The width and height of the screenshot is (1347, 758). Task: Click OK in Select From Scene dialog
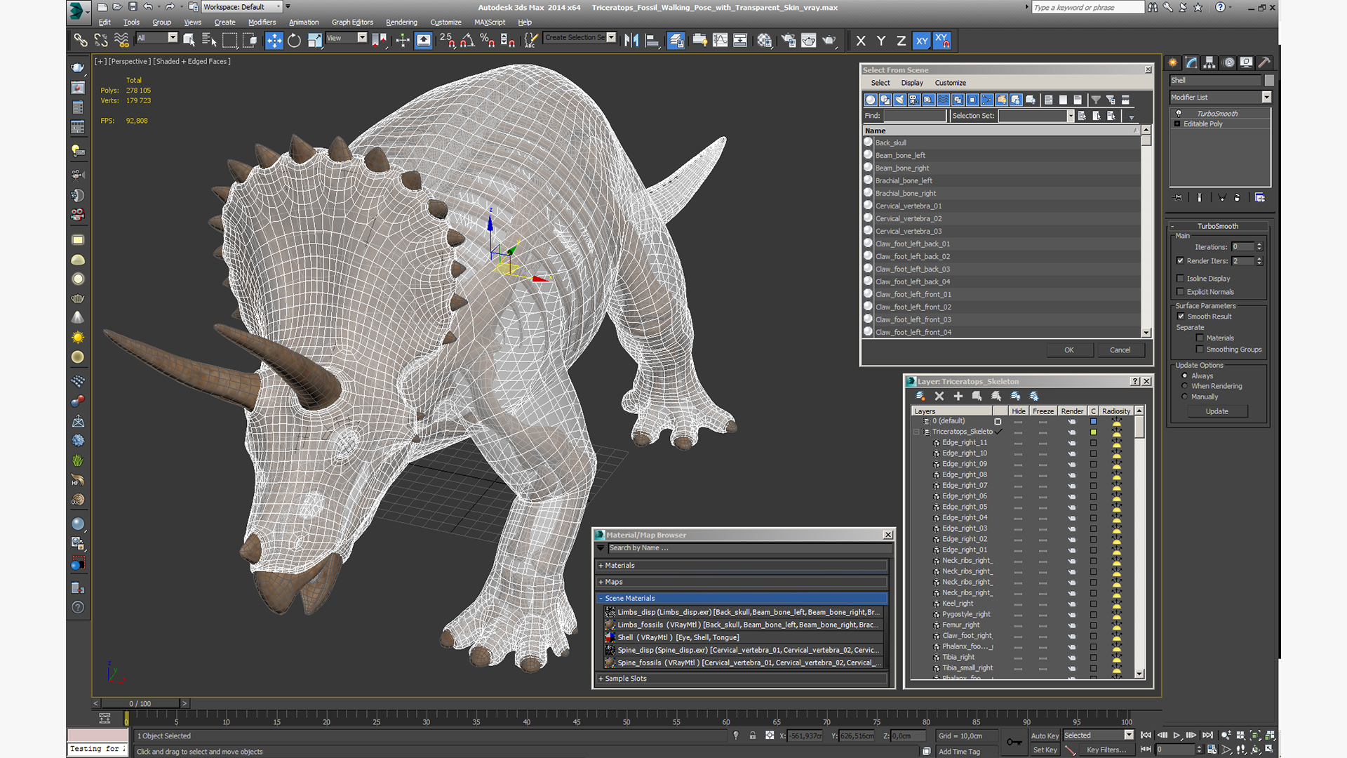pyautogui.click(x=1069, y=350)
